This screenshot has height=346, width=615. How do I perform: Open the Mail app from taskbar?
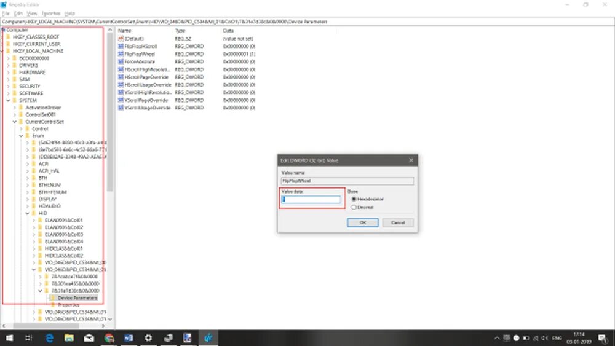pos(89,338)
